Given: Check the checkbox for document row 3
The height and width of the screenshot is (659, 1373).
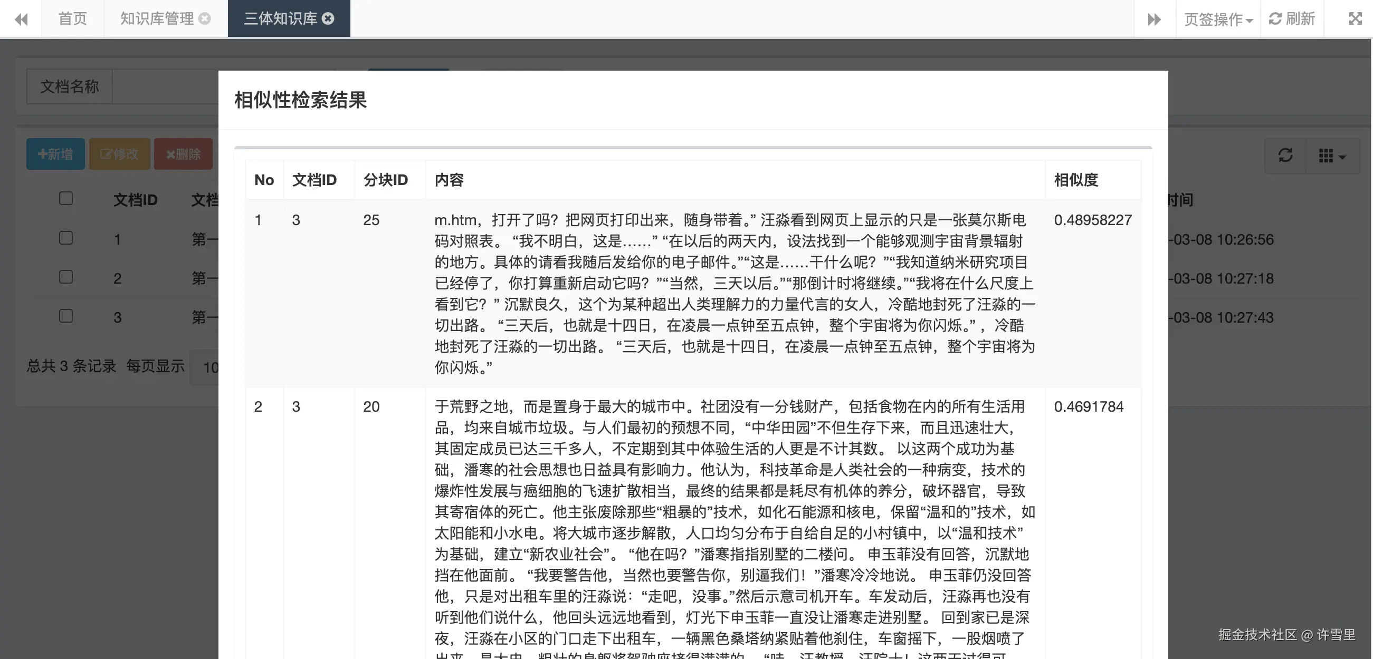Looking at the screenshot, I should 66,316.
